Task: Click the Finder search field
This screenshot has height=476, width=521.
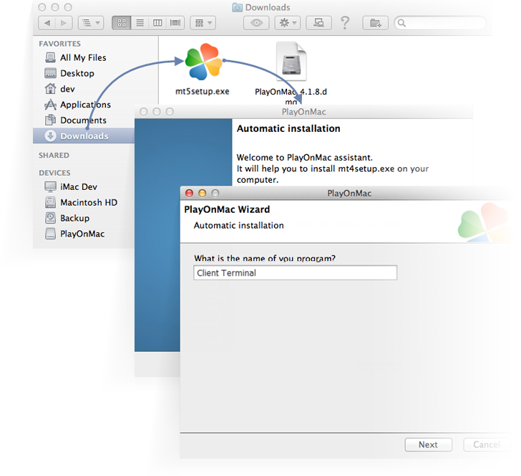Action: coord(440,23)
